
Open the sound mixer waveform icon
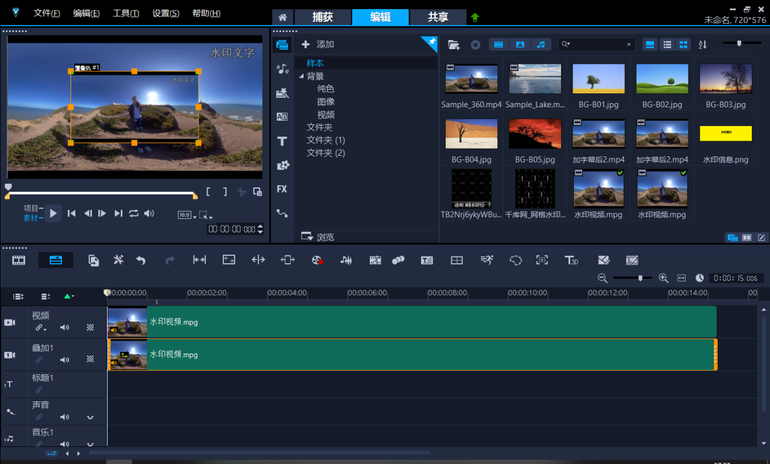coord(346,260)
